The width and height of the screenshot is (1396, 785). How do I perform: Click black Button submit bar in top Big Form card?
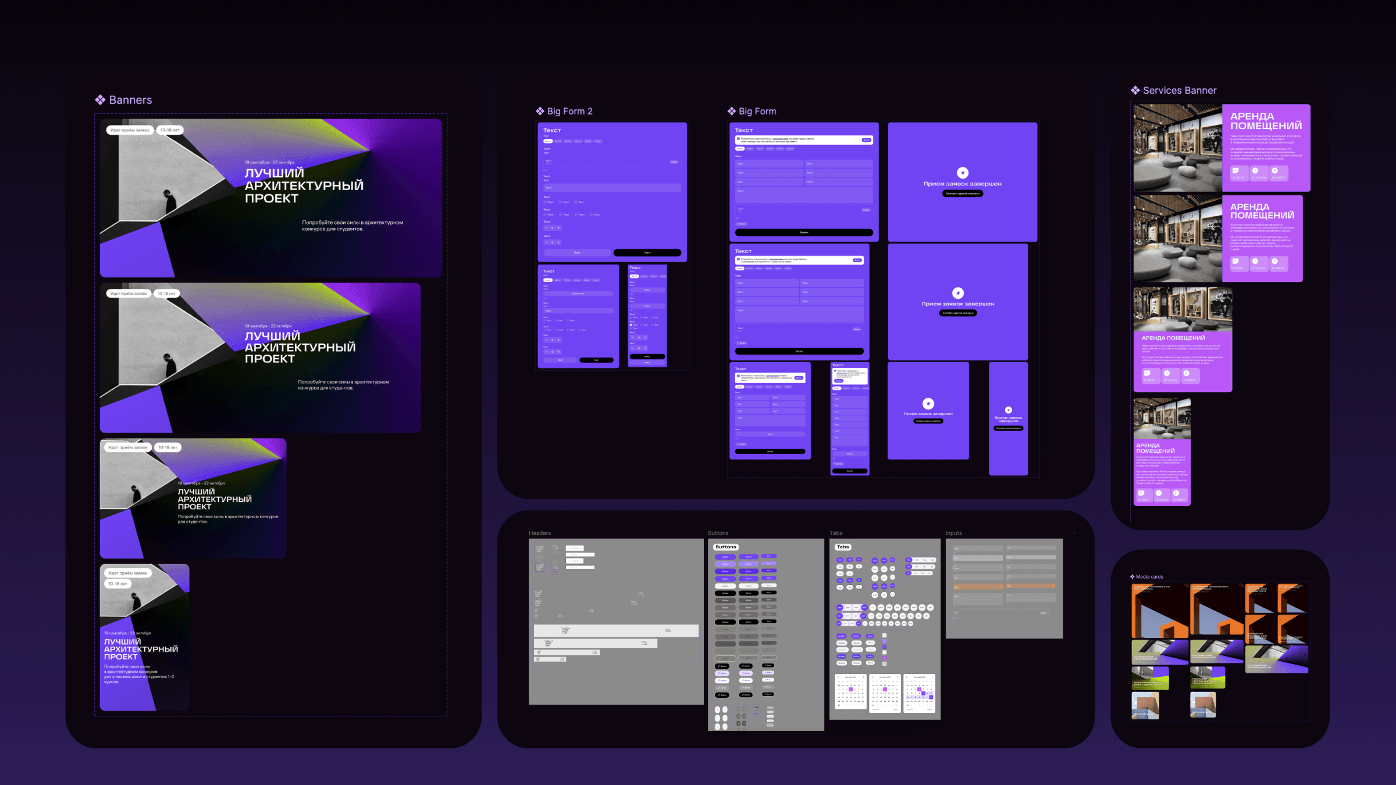(x=804, y=233)
